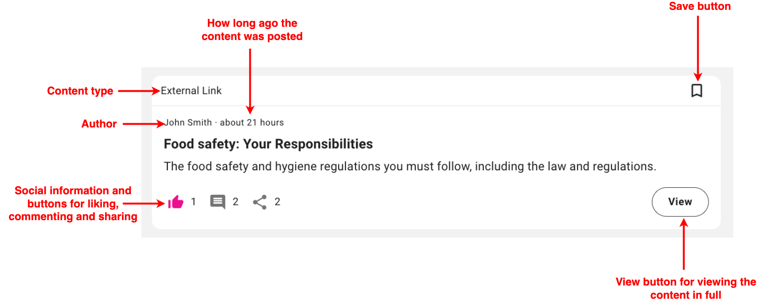759x302 pixels.
Task: Click the red arrow pointing at bookmark icon
Action: pyautogui.click(x=698, y=47)
